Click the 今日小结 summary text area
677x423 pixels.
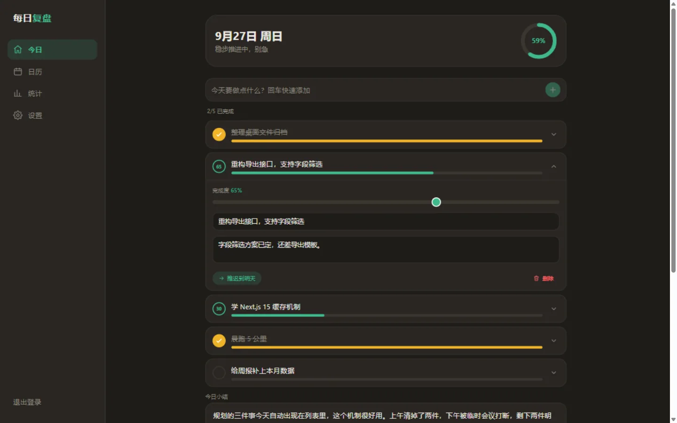pyautogui.click(x=386, y=413)
